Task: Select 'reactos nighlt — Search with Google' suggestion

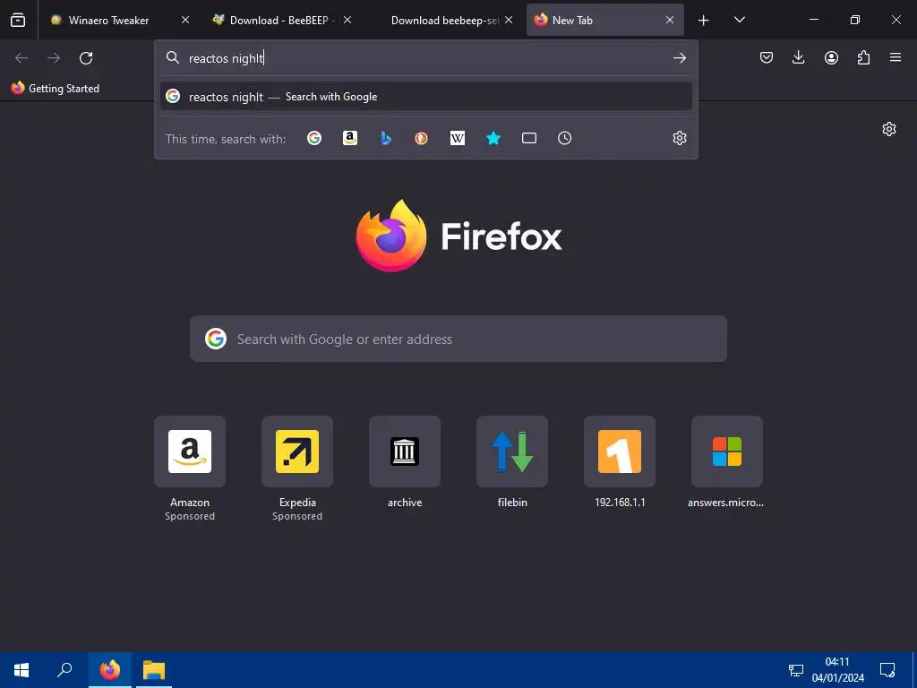Action: click(x=425, y=97)
